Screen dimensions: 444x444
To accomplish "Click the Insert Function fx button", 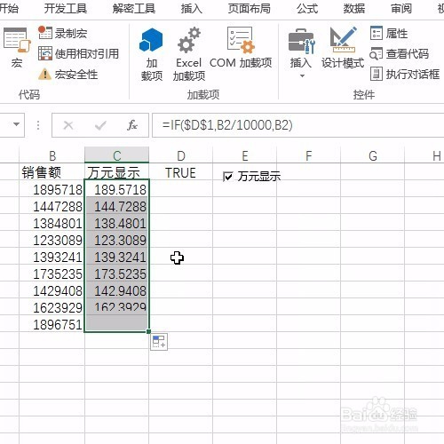I will point(132,125).
